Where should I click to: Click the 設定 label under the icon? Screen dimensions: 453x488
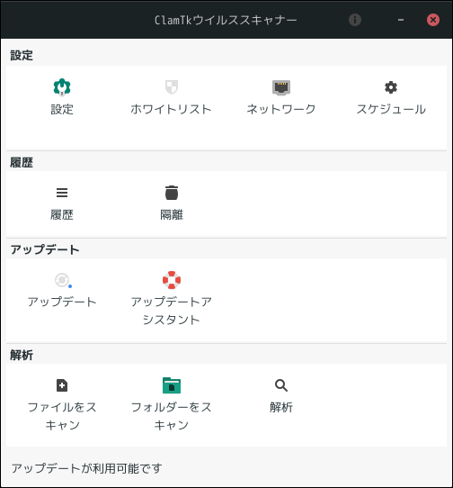(62, 110)
